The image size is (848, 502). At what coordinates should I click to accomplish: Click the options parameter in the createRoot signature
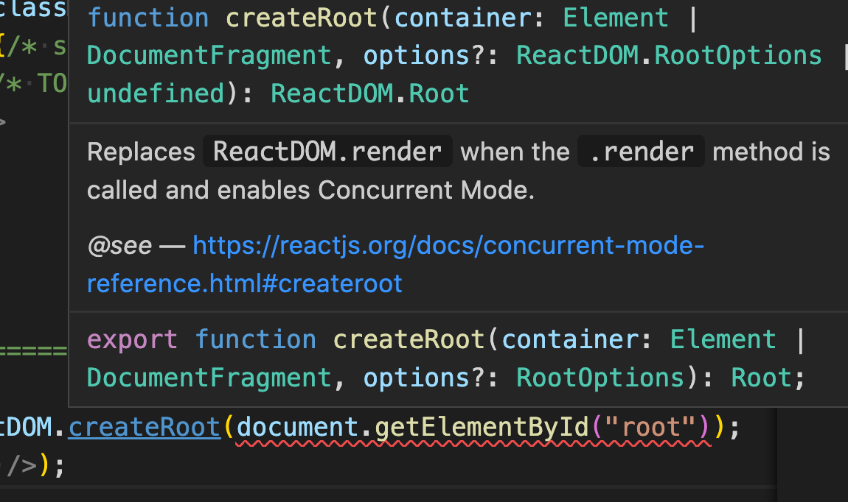click(415, 54)
